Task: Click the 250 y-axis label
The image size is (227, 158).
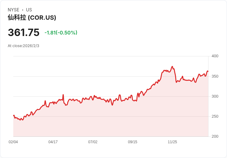Action: coord(215,116)
